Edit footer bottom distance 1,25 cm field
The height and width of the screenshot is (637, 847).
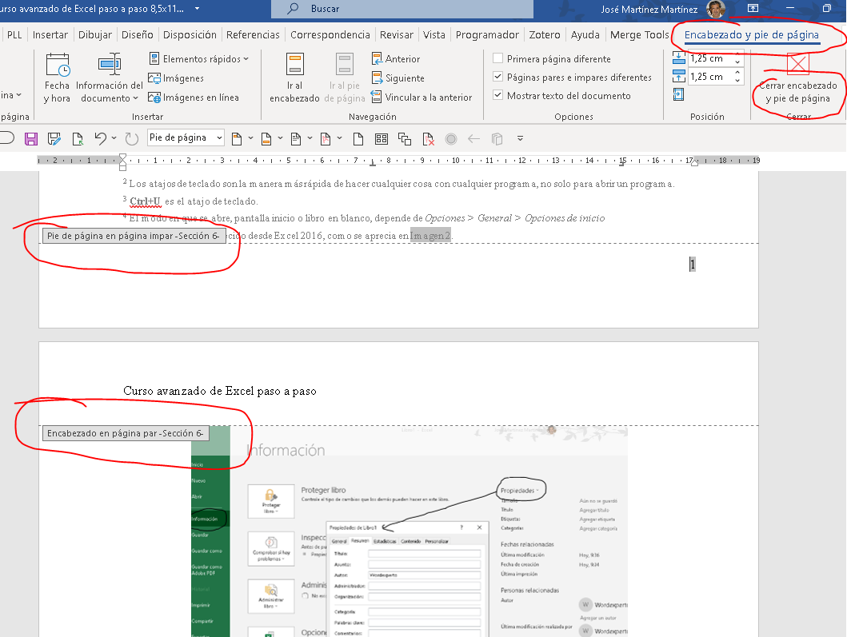point(709,77)
